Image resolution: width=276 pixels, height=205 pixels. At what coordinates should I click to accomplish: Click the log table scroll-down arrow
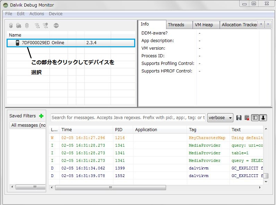tap(266, 182)
